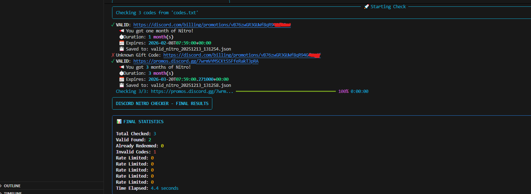Click the '100%' progress percentage
The image size is (531, 194).
[343, 91]
